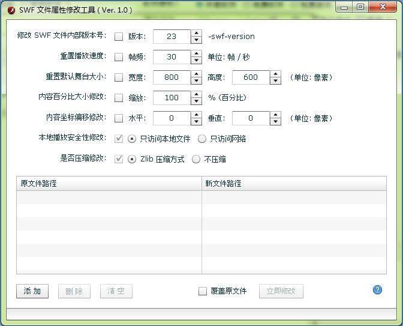The width and height of the screenshot is (403, 326).
Task: Enable the 宽度 stage size checkbox
Action: (119, 77)
